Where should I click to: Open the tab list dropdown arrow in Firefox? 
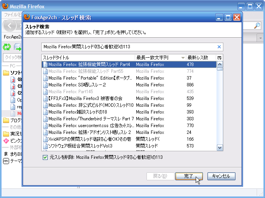click(x=260, y=37)
